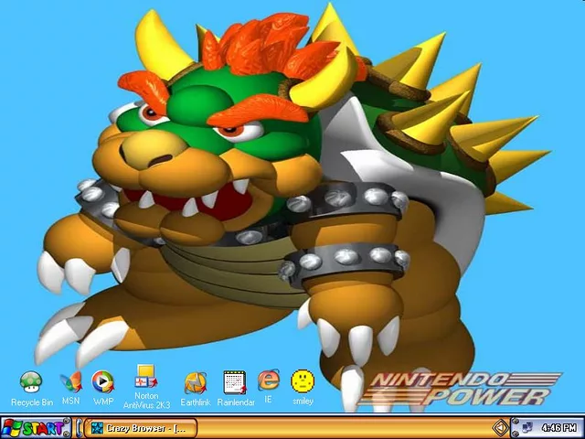This screenshot has width=585, height=439.
Task: Select the Earthlink desktop icon
Action: (x=196, y=383)
